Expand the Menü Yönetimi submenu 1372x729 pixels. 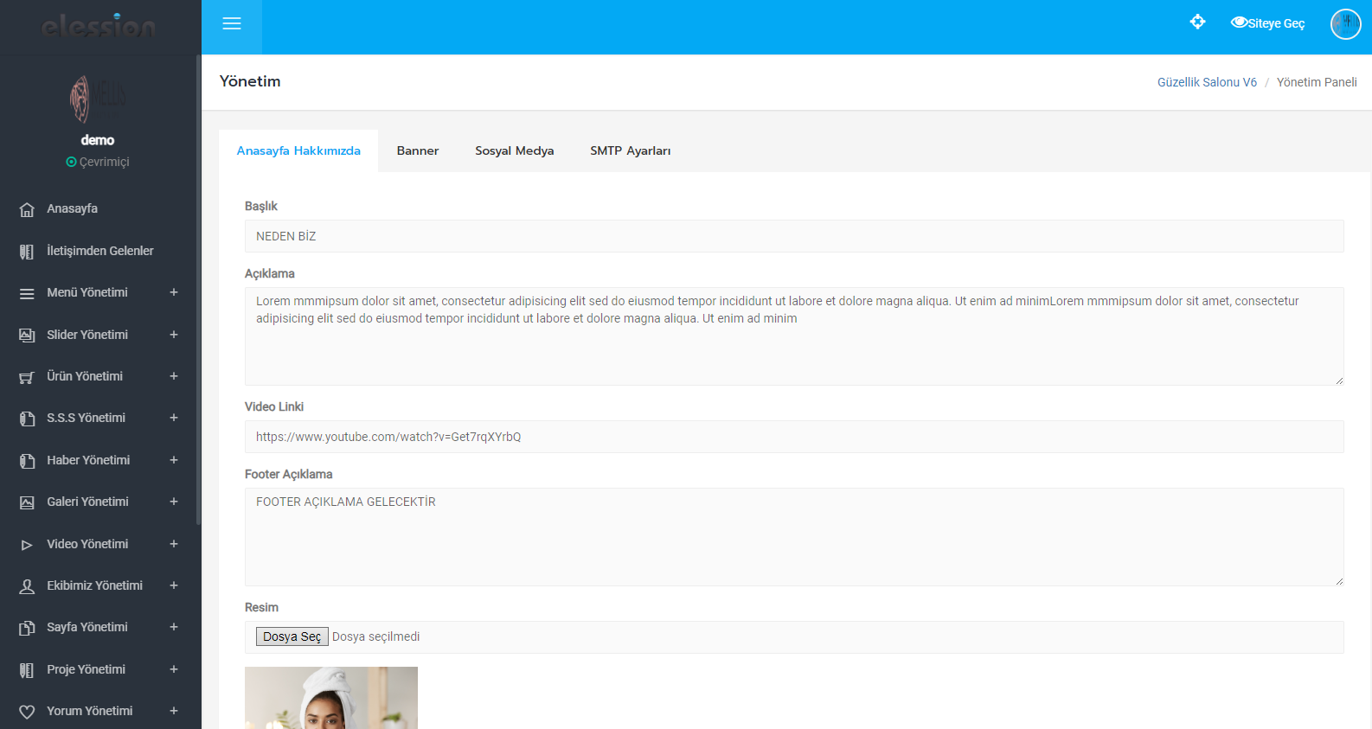click(174, 292)
